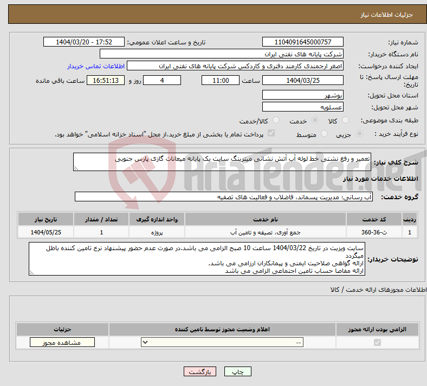The height and width of the screenshot is (386, 427).
Task: Toggle the الزامی بودن ارائه مجوز checkbox
Action: (x=377, y=342)
